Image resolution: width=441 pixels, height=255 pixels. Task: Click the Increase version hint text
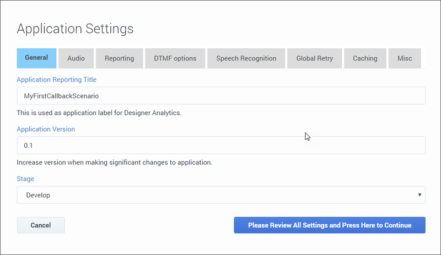(x=114, y=163)
